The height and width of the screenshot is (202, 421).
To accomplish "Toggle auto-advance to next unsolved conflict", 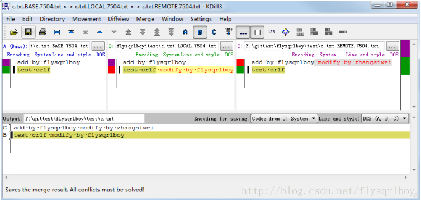I will 228,32.
